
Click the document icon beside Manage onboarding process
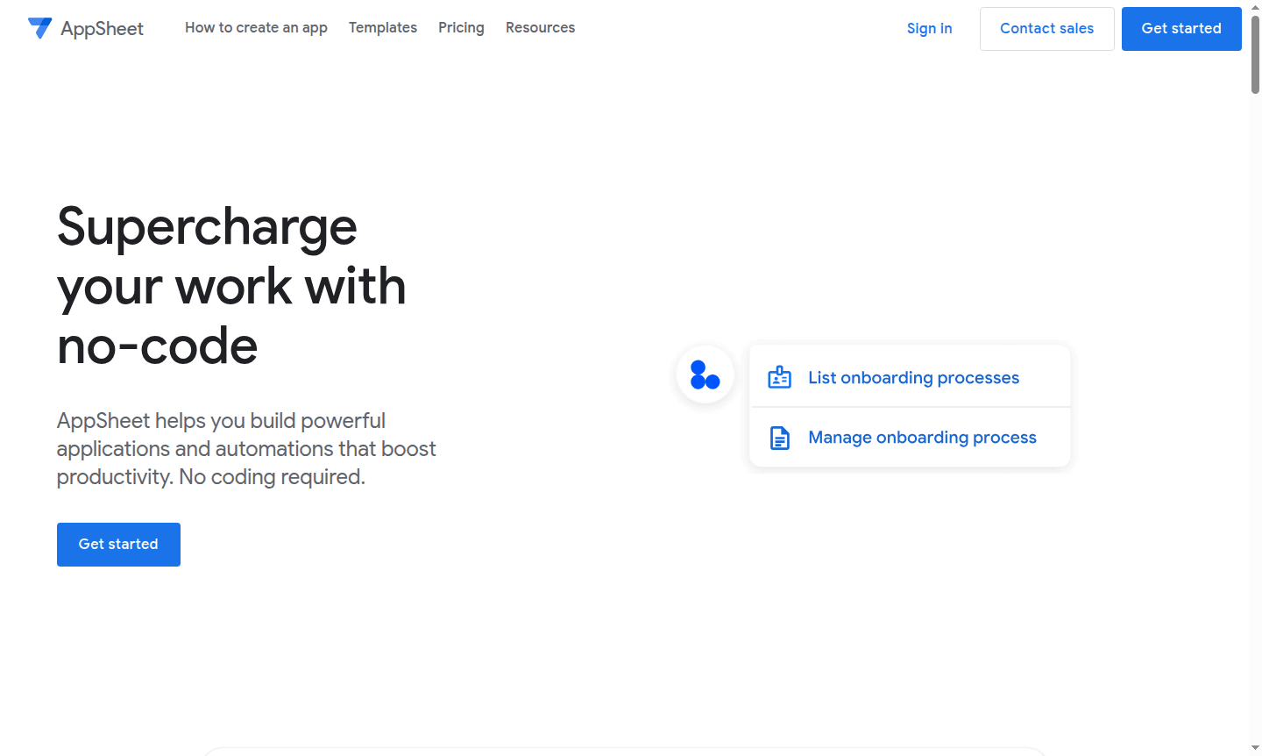click(779, 437)
